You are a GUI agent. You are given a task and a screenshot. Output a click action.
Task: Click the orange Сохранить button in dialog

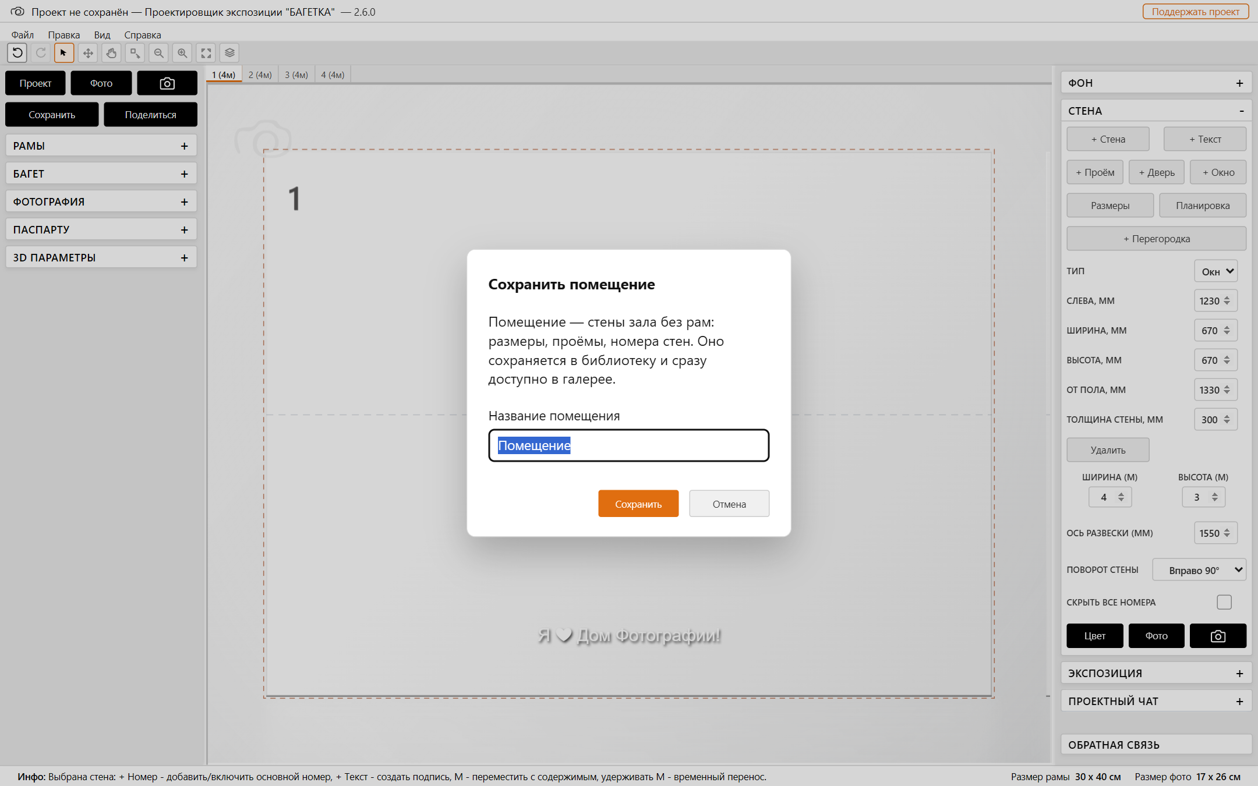(638, 504)
